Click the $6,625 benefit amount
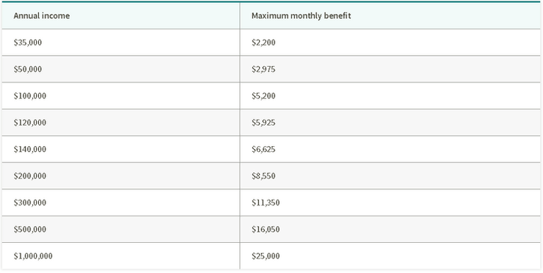The width and height of the screenshot is (543, 273). 263,149
